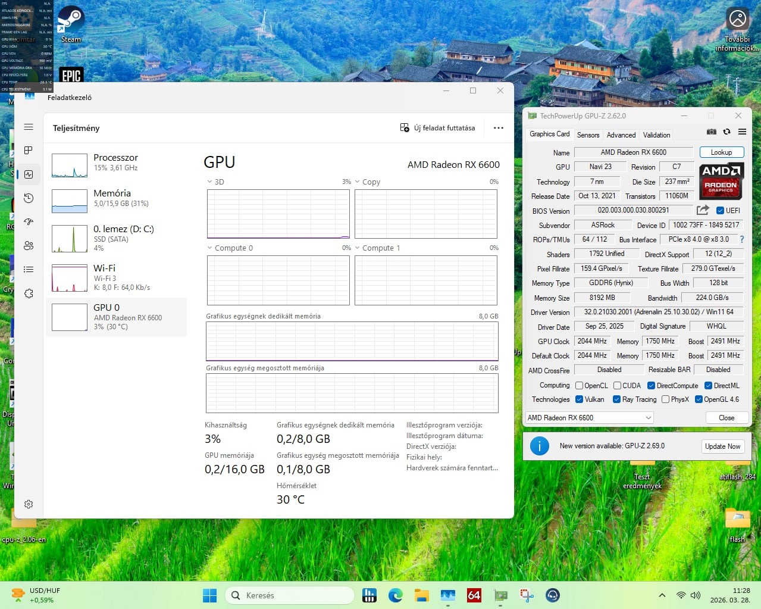Toggle the Ray Tracing checkbox
Screen dimensions: 761x609
616,399
